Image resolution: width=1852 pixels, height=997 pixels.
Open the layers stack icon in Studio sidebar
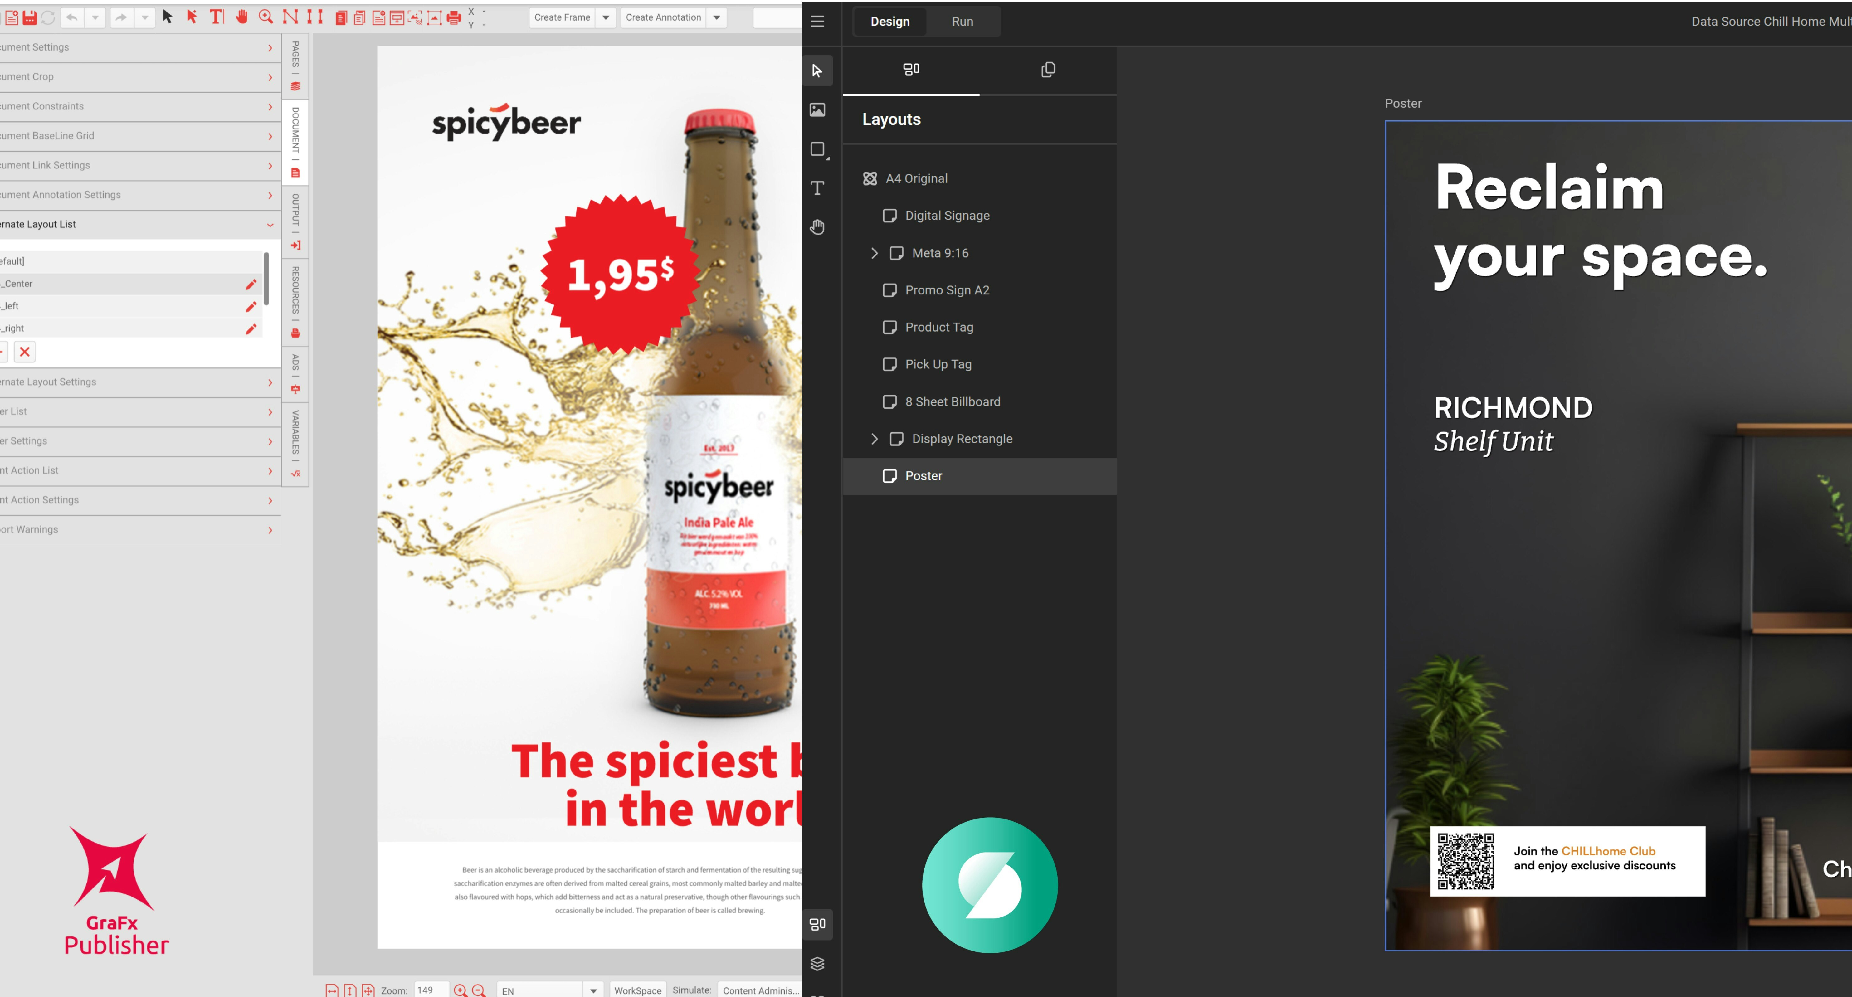tap(817, 964)
